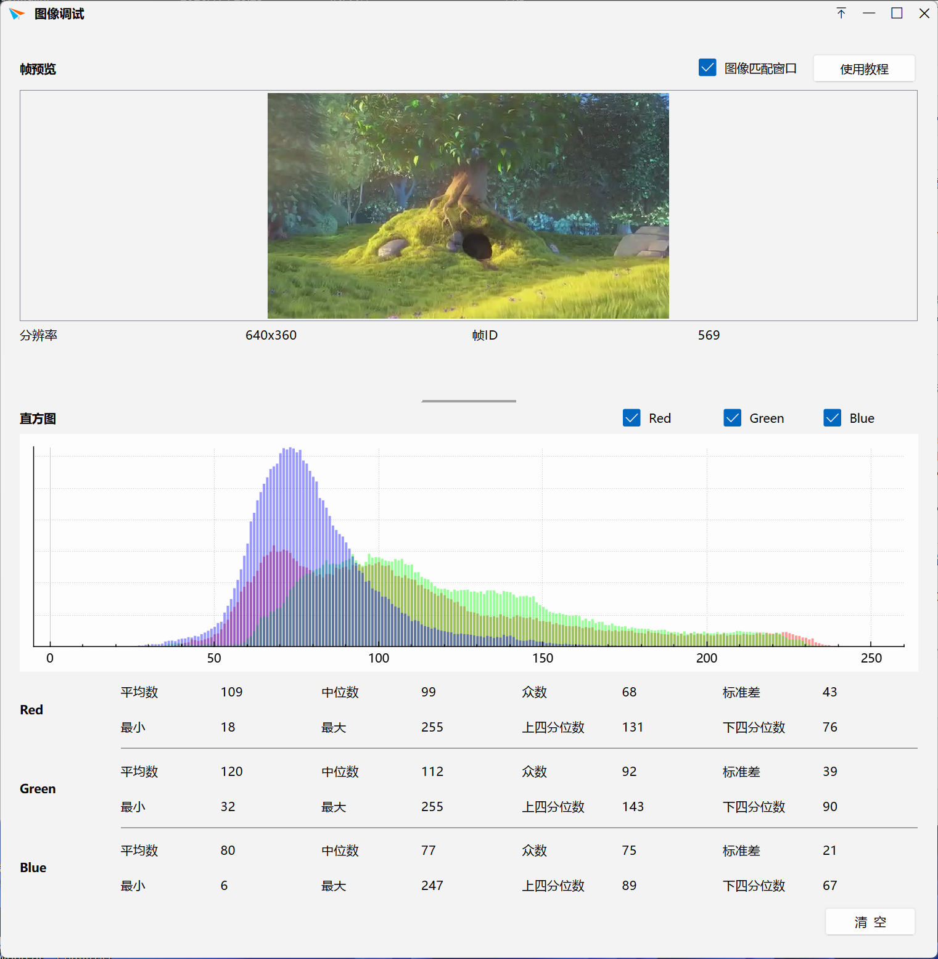Image resolution: width=938 pixels, height=959 pixels.
Task: Select Green 最小 value 32
Action: 228,807
